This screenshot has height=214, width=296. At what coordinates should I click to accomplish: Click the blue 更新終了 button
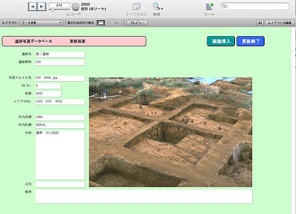(x=250, y=41)
